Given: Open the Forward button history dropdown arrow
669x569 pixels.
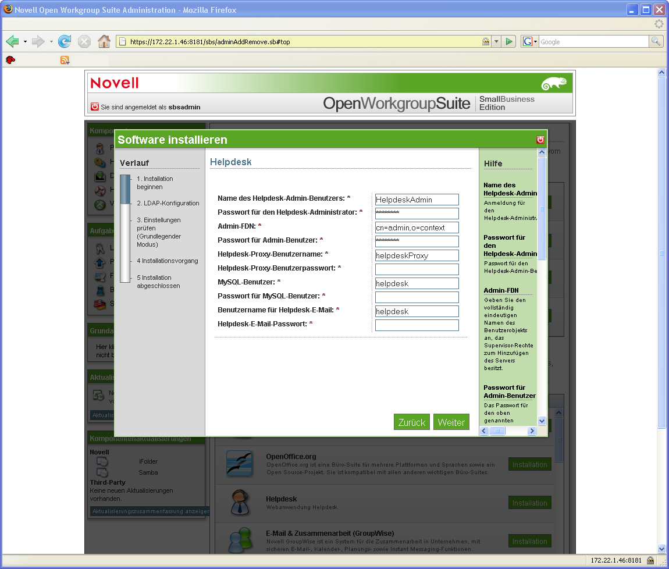Looking at the screenshot, I should pos(51,41).
